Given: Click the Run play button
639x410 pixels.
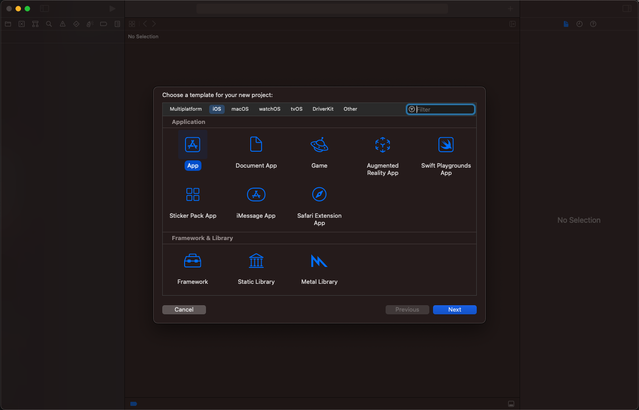Looking at the screenshot, I should coord(113,9).
